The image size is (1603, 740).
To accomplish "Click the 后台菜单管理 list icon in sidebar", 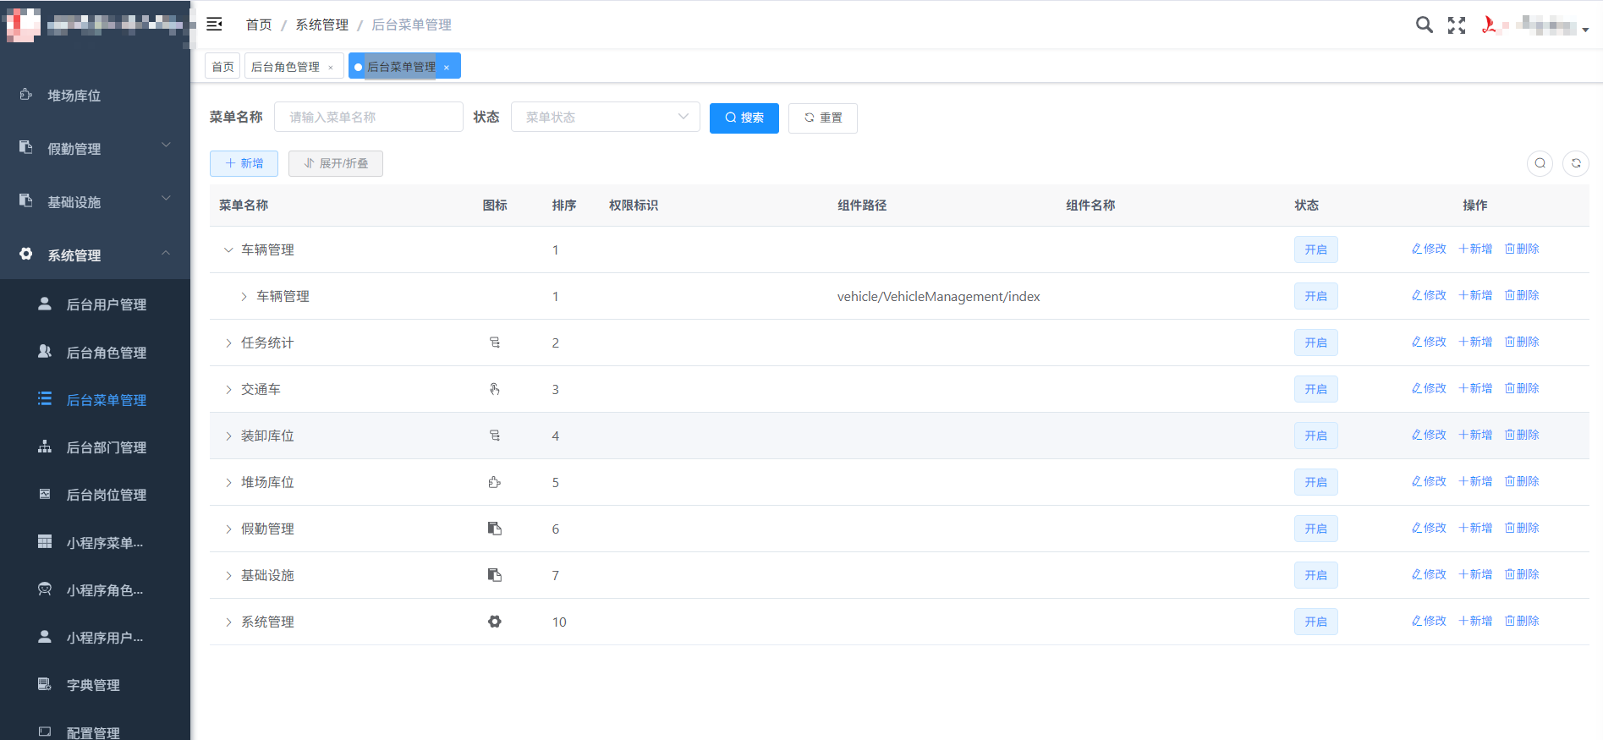I will click(x=45, y=398).
